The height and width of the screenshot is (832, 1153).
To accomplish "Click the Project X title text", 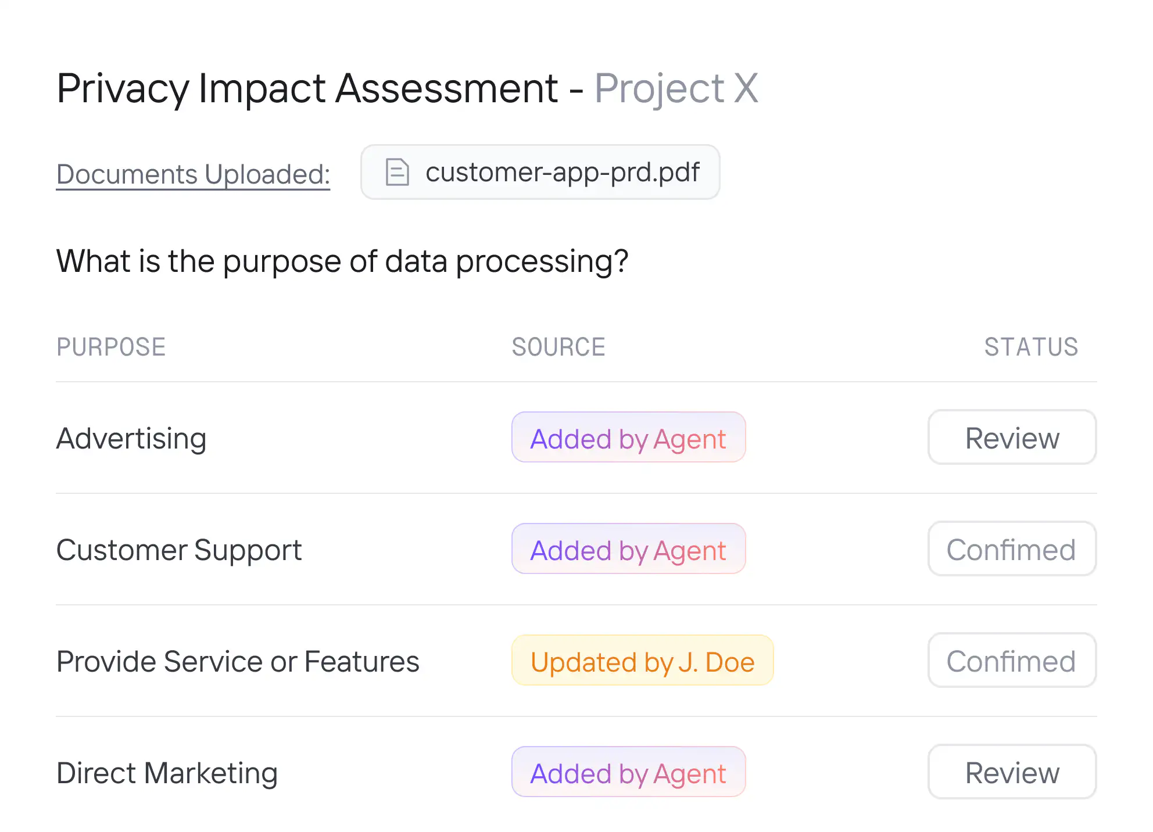I will pos(676,88).
